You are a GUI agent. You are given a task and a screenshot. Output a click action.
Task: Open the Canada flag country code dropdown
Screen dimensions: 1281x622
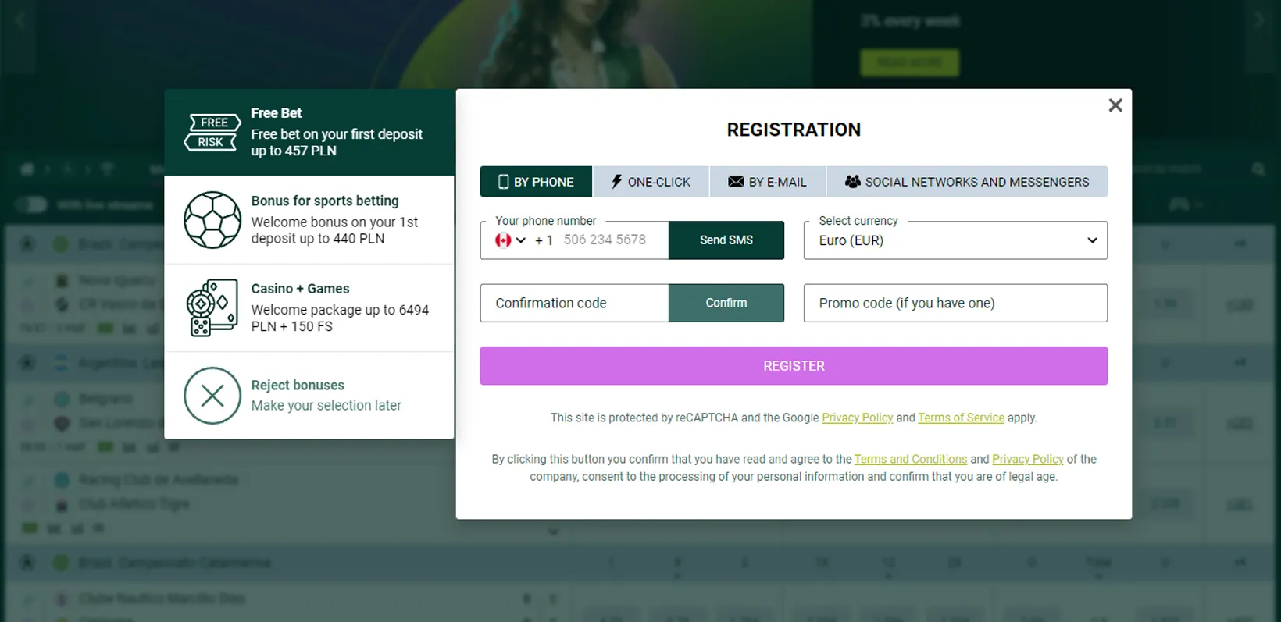[x=510, y=240]
